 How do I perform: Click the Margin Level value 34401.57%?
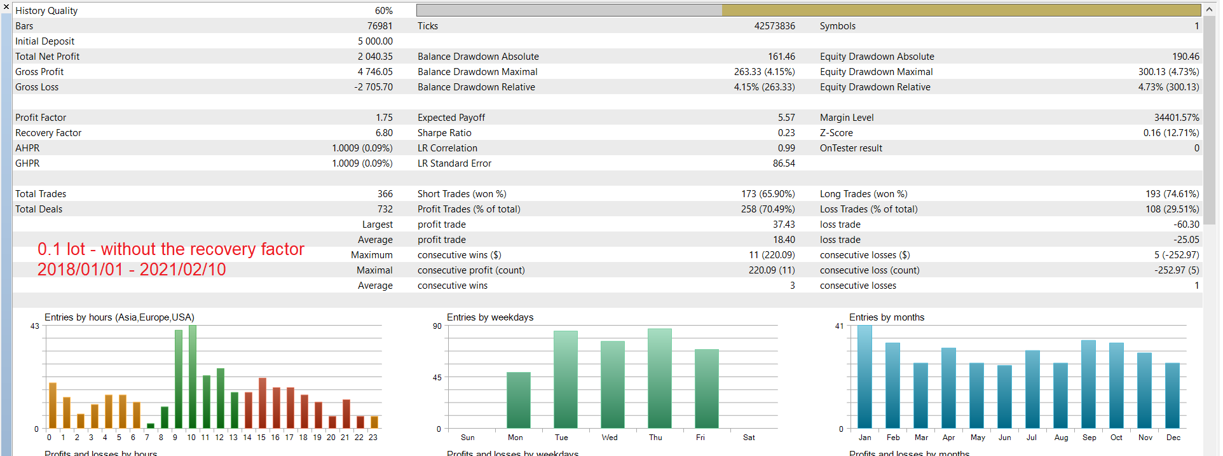tap(1177, 118)
